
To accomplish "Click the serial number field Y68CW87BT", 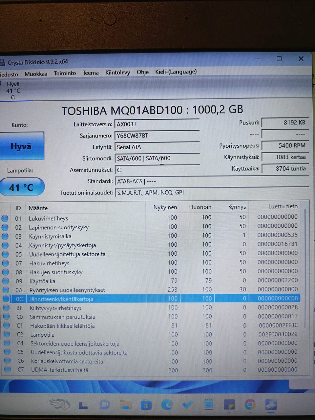I will click(x=157, y=136).
